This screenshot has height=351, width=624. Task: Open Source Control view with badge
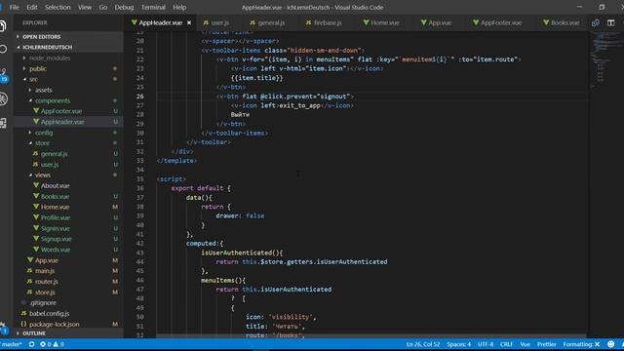pos(4,75)
